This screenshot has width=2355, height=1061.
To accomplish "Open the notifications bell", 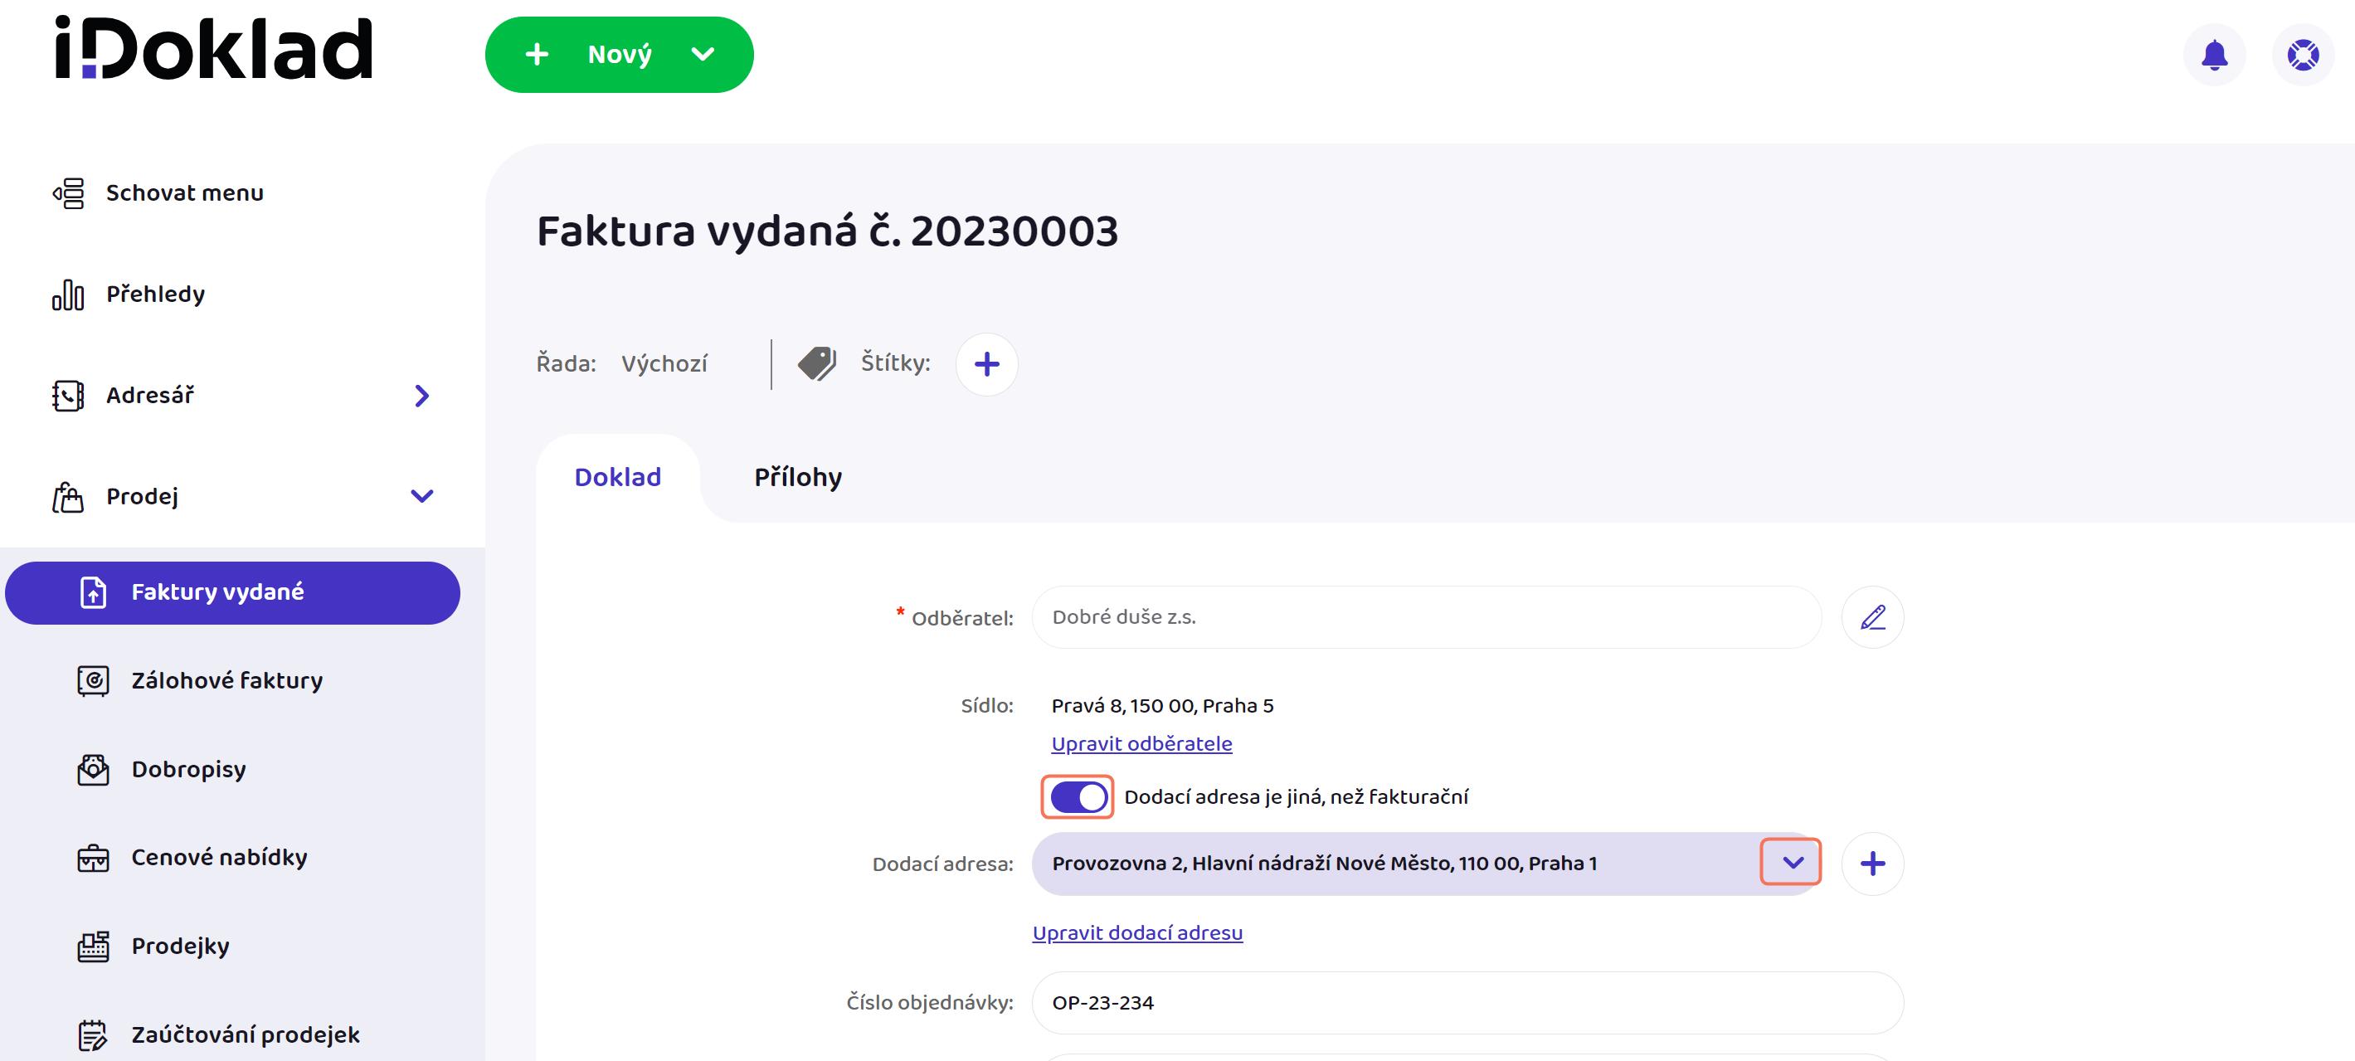I will click(2213, 55).
